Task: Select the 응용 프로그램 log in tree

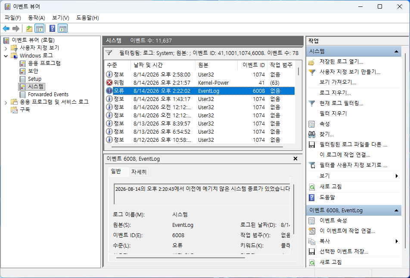Action: [x=44, y=63]
